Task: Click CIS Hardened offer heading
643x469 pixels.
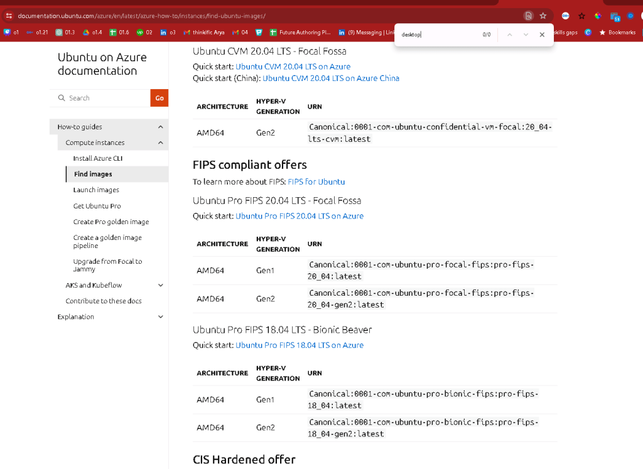Action: point(244,460)
